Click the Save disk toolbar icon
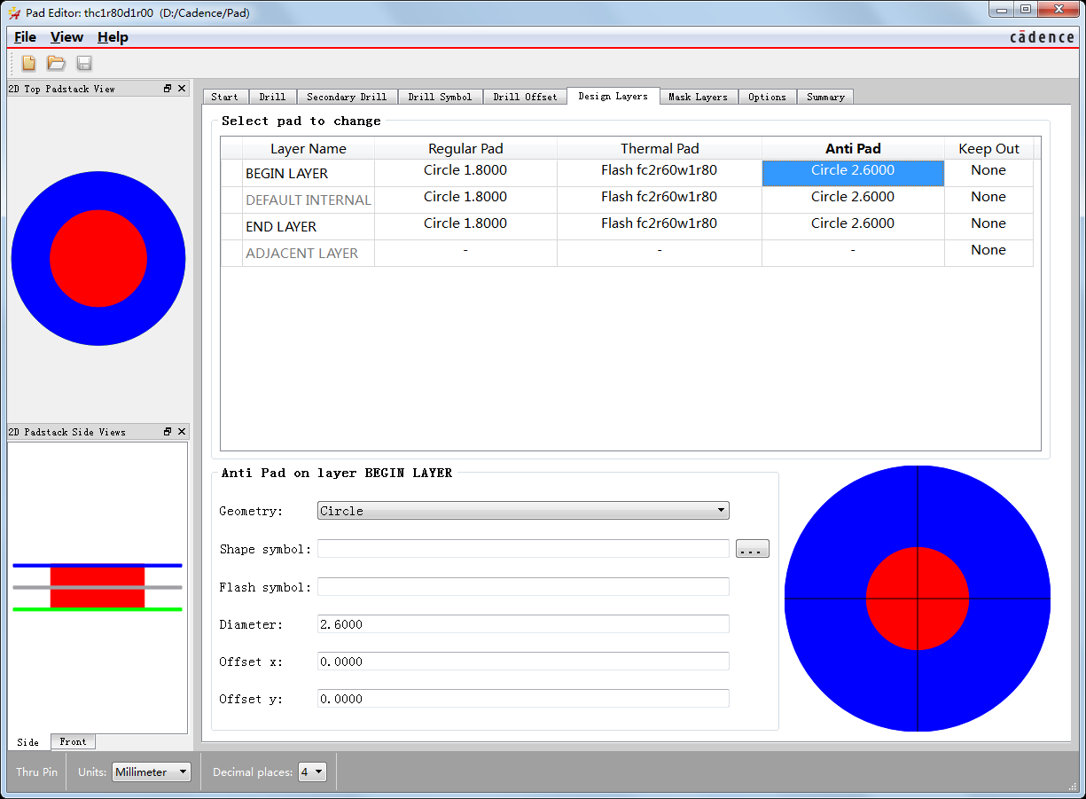This screenshot has width=1086, height=799. [84, 63]
